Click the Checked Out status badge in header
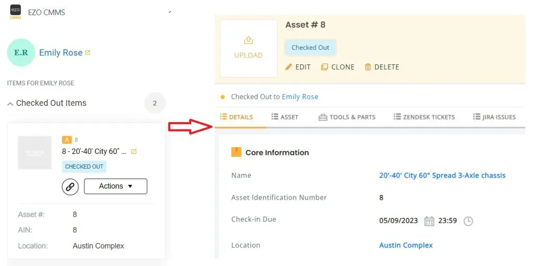Viewport: 536px width, 266px height. point(310,48)
